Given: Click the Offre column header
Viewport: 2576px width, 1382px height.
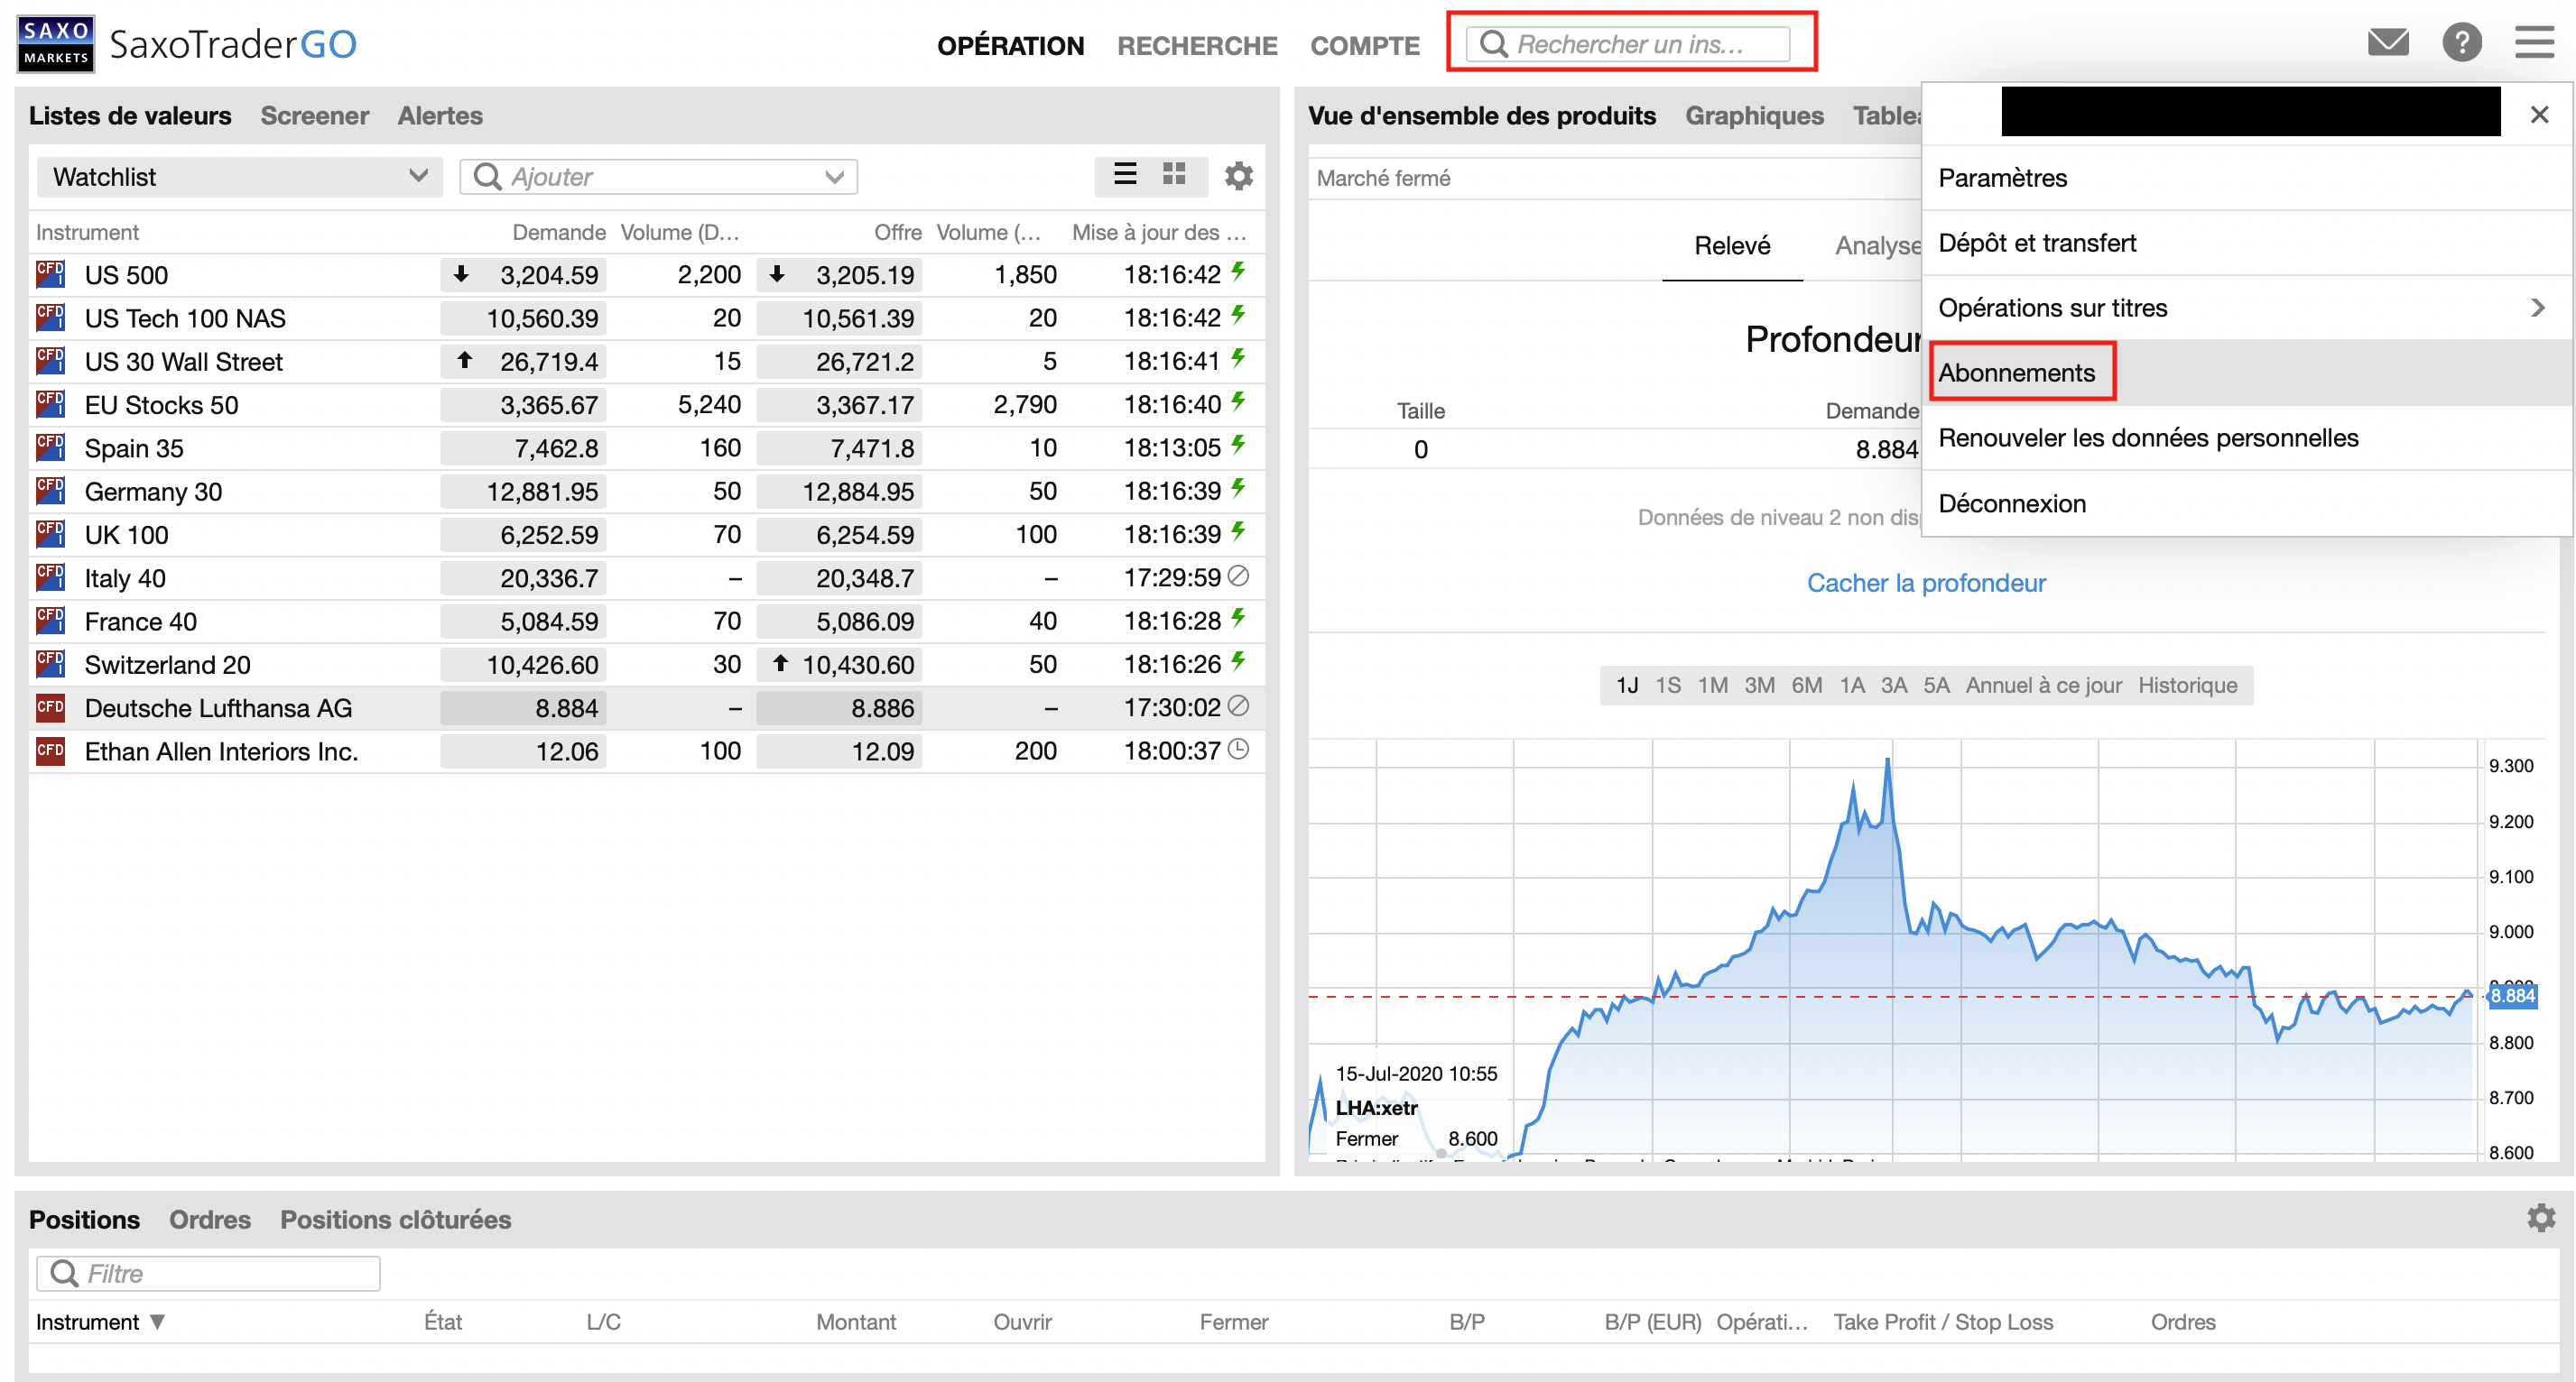Looking at the screenshot, I should (897, 232).
